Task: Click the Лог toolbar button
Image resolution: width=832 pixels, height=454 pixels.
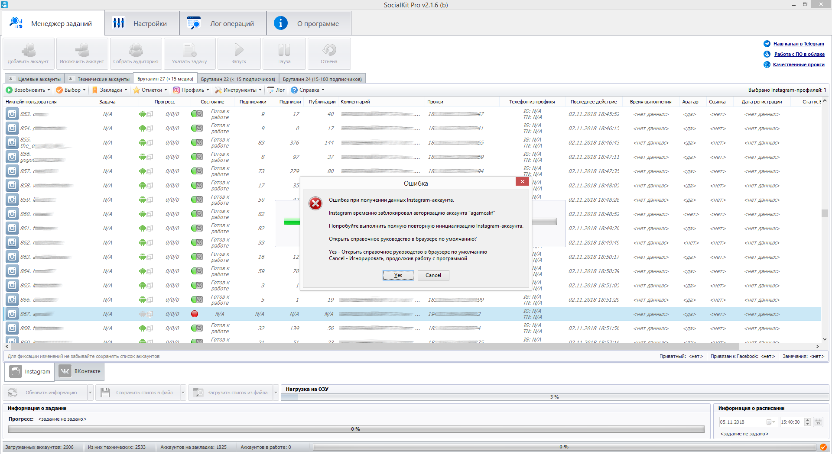Action: [276, 90]
